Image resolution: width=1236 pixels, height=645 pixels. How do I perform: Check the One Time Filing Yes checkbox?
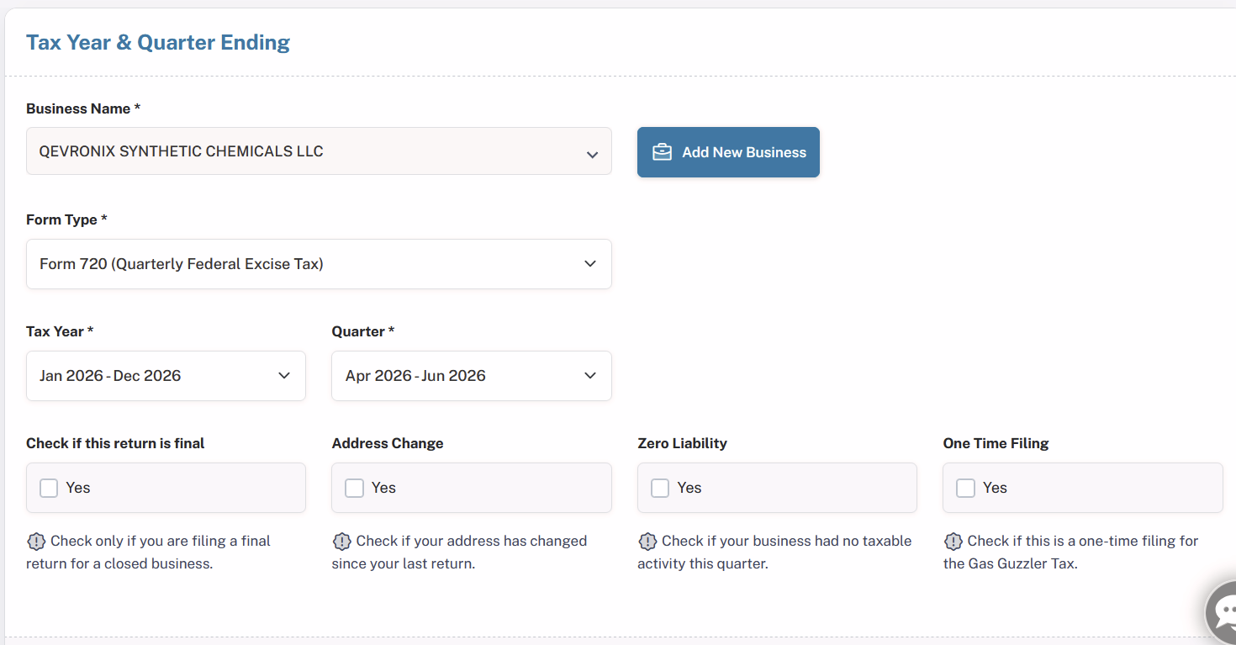966,488
